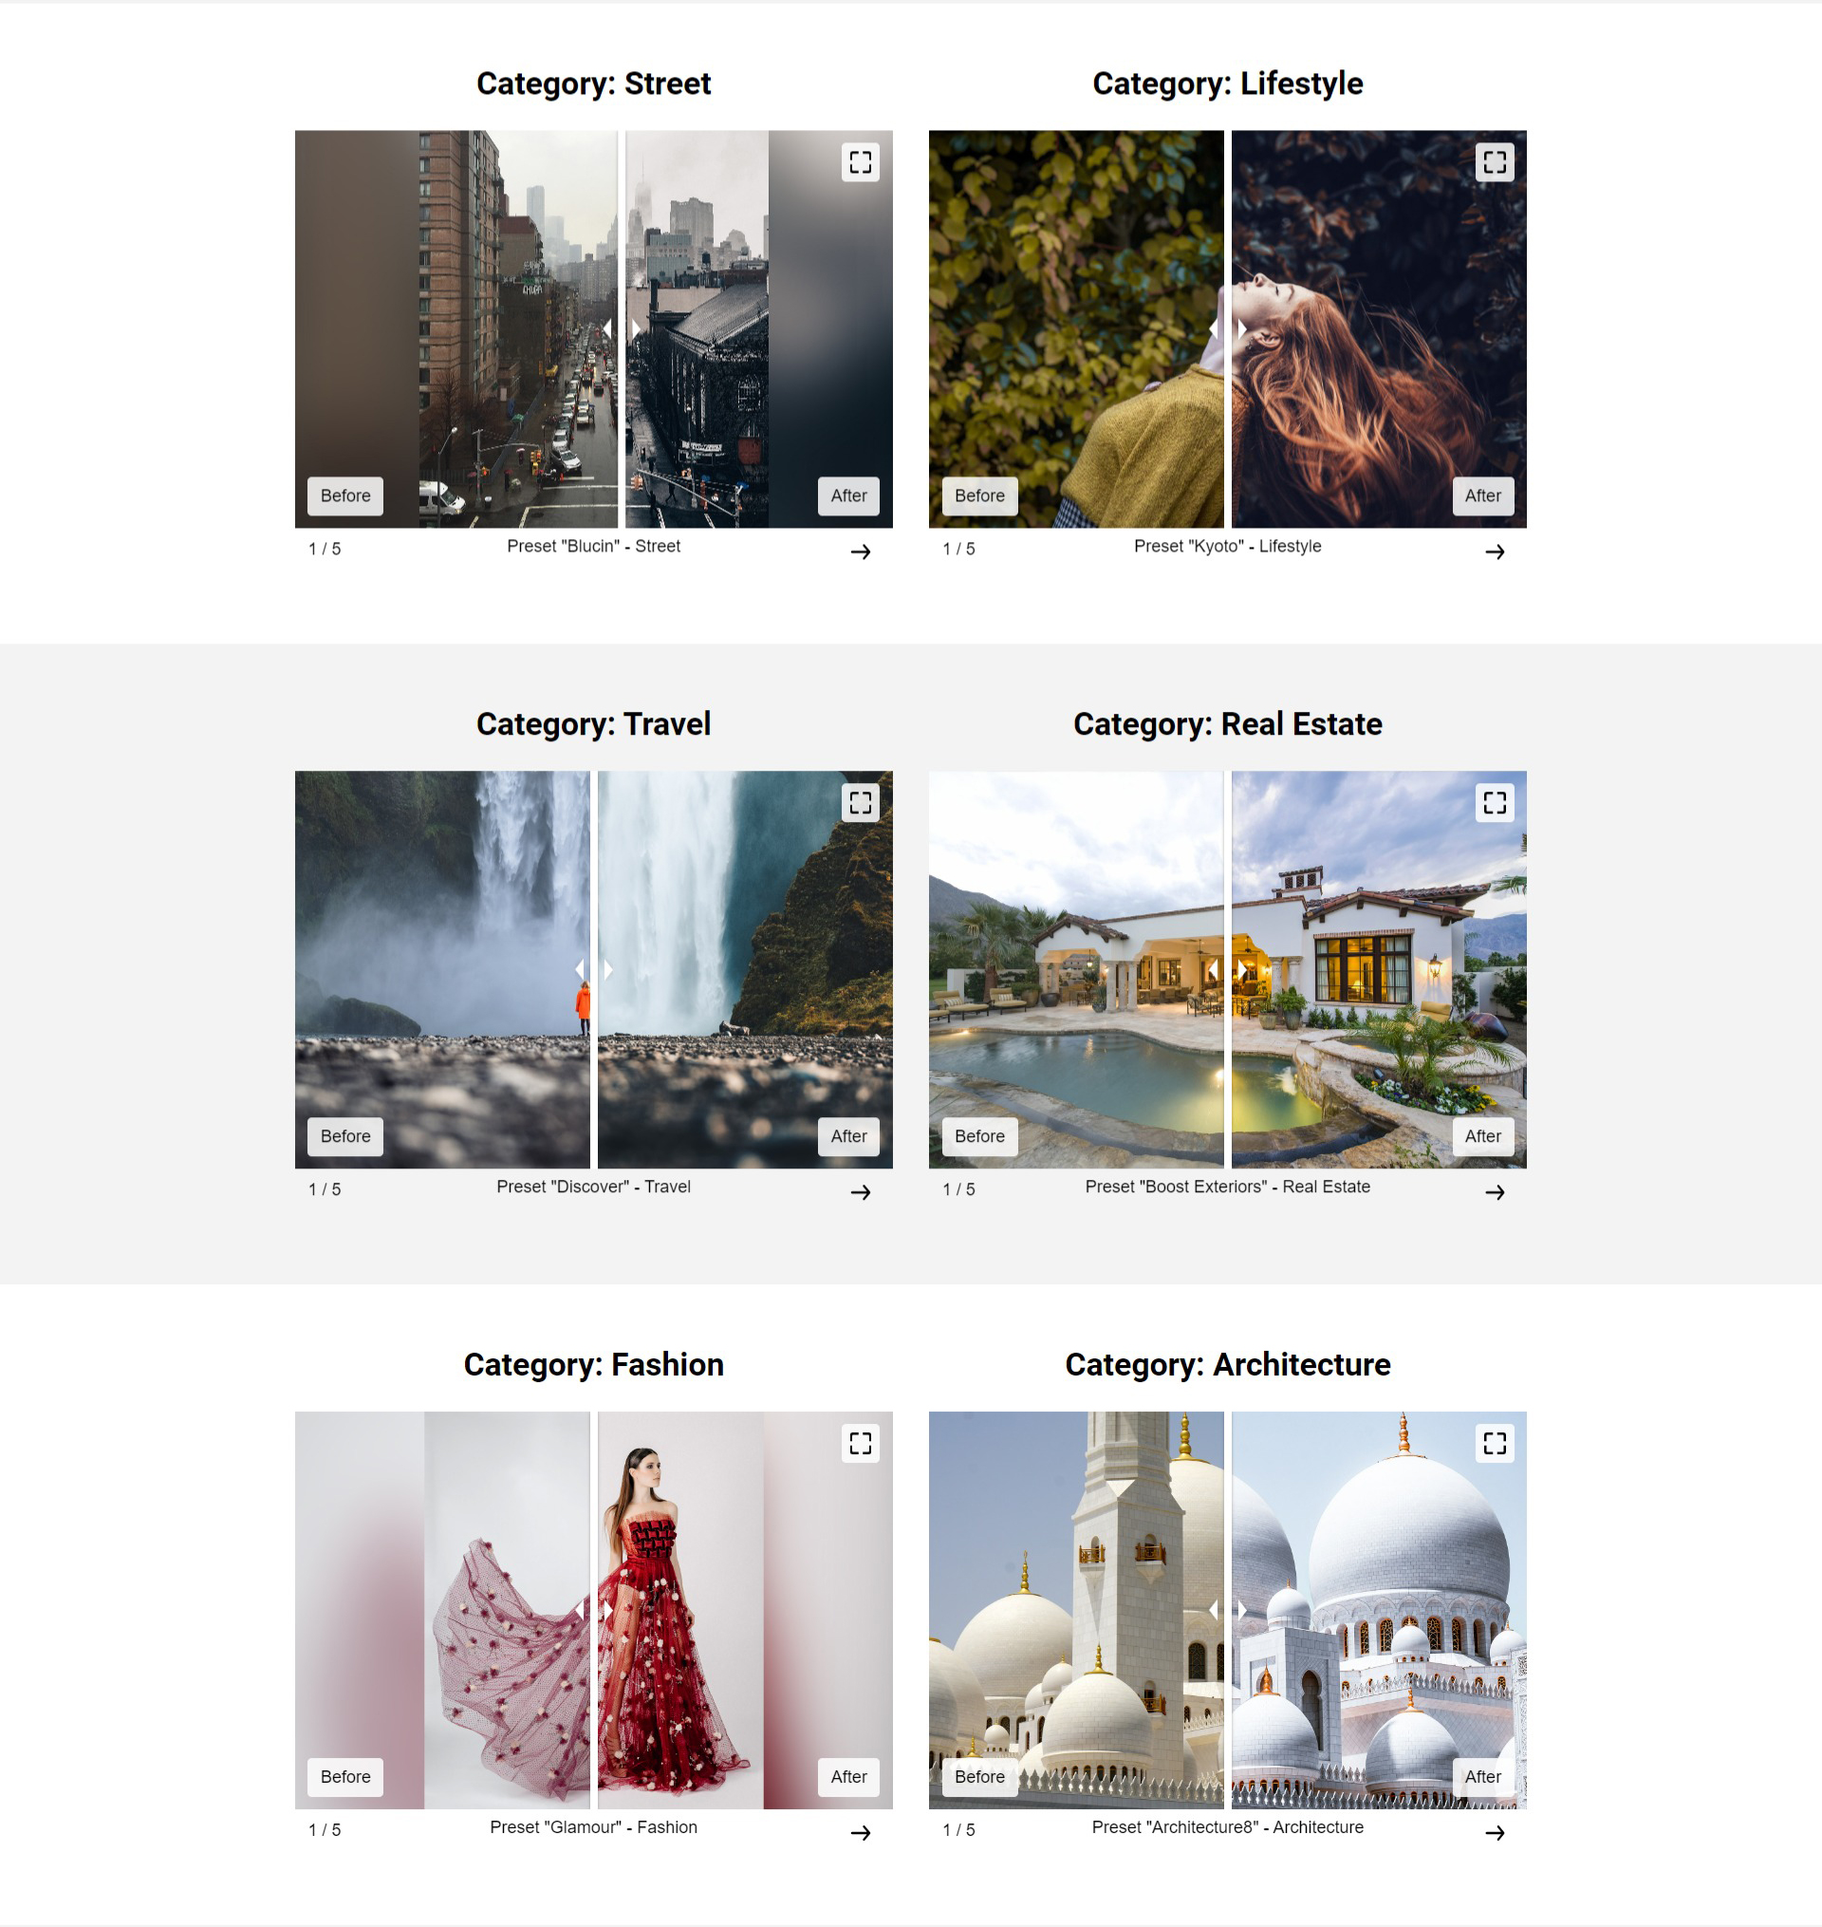
Task: Drag the before/after slider on Travel
Action: pyautogui.click(x=594, y=969)
